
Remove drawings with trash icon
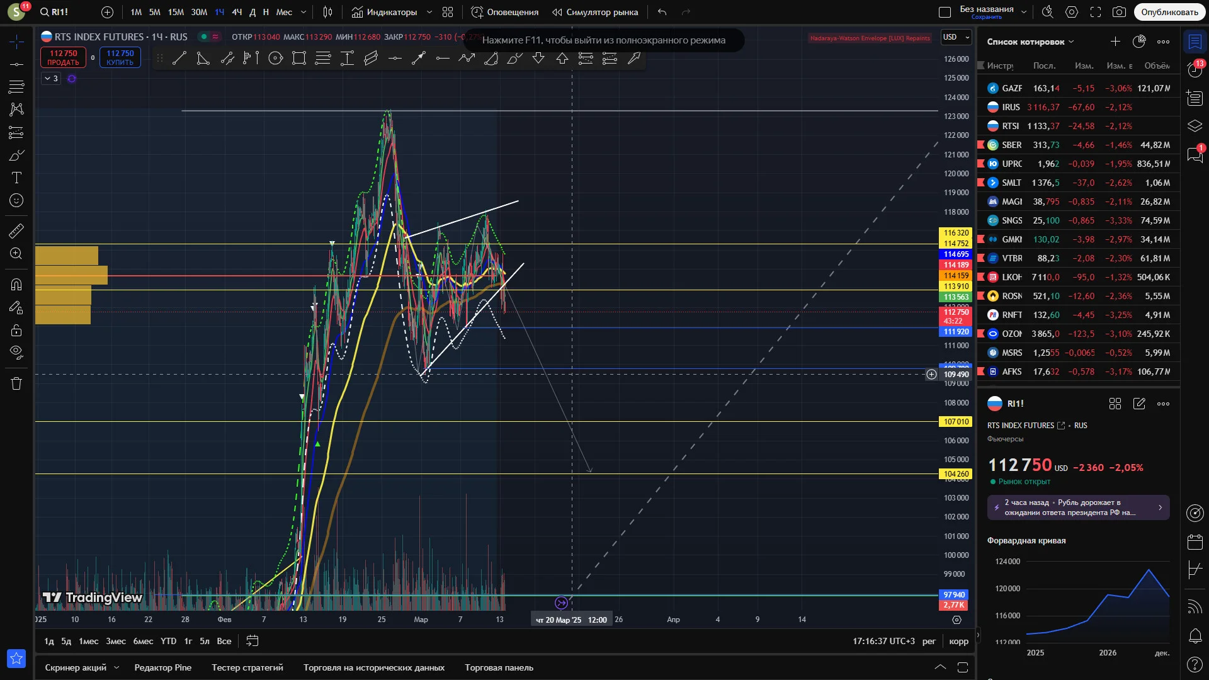click(x=16, y=383)
